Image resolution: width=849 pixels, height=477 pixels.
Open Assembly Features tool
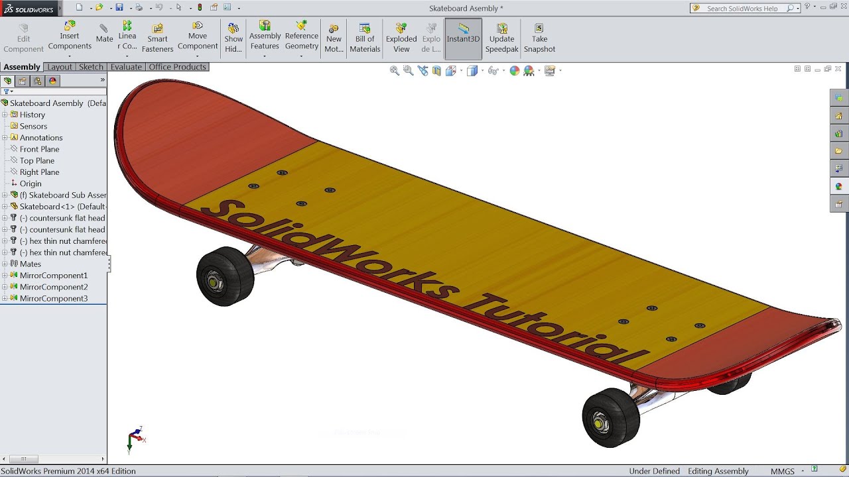click(x=265, y=36)
